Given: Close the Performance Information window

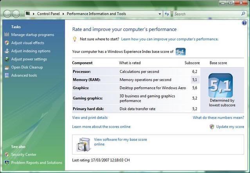Looking at the screenshot, I should [x=241, y=3].
